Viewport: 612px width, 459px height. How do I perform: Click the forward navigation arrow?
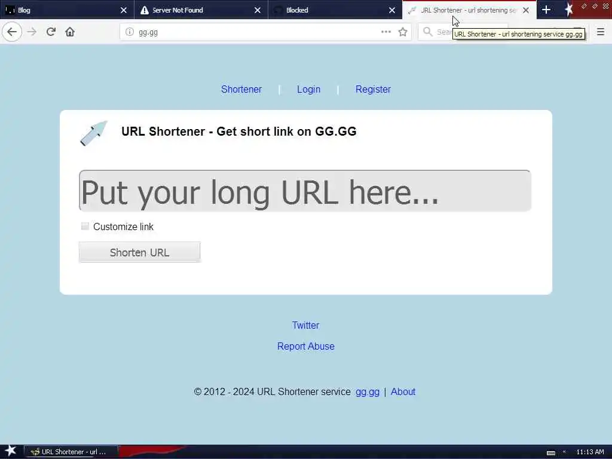32,32
